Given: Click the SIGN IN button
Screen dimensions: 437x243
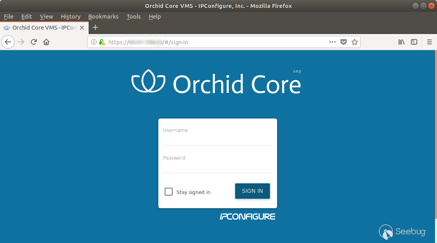Looking at the screenshot, I should pyautogui.click(x=253, y=191).
